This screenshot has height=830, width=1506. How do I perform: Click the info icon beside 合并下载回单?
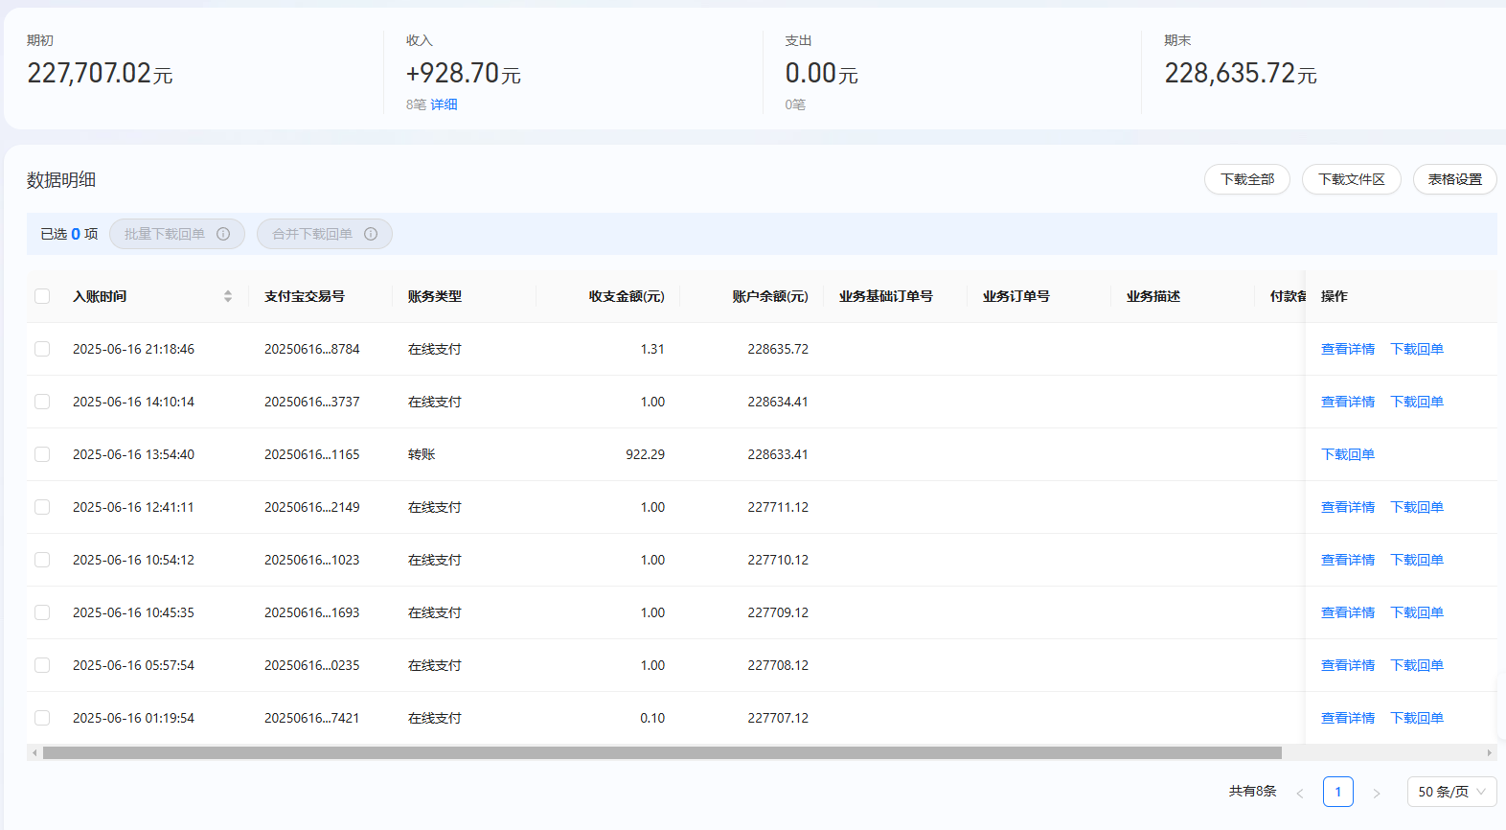tap(371, 234)
